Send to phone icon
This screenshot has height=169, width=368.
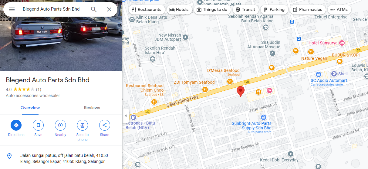pos(82,125)
